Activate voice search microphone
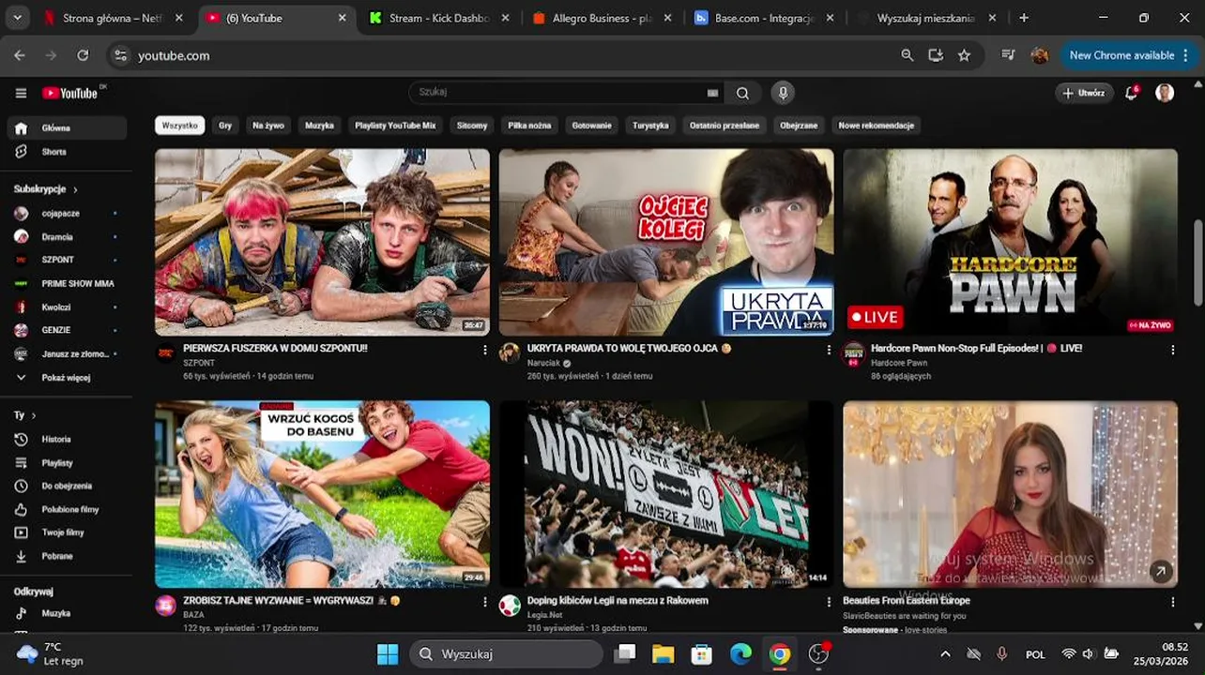Screen dimensions: 1205x675 [783, 93]
